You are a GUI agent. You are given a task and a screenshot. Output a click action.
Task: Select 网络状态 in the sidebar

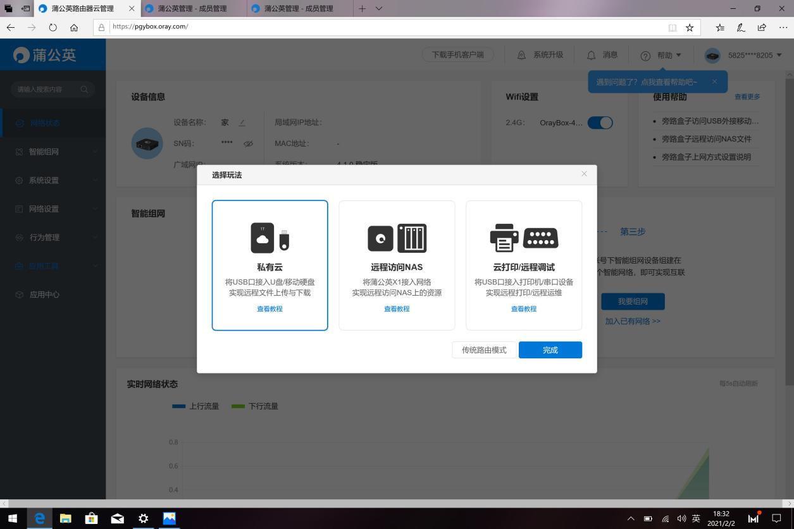coord(53,123)
